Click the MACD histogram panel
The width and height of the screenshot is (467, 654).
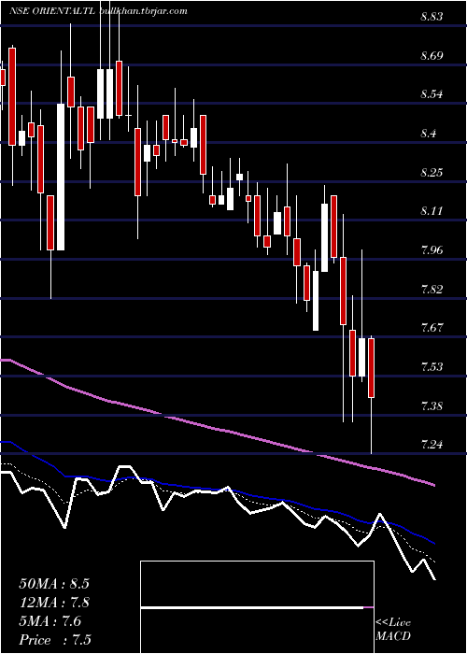coord(257,607)
